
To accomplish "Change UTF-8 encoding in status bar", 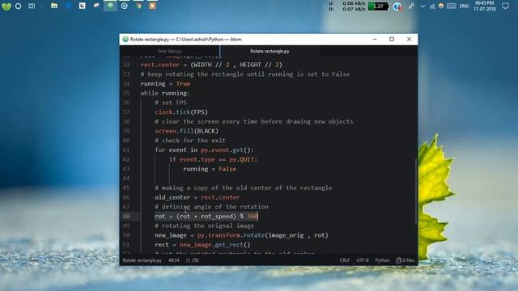I will (363, 260).
